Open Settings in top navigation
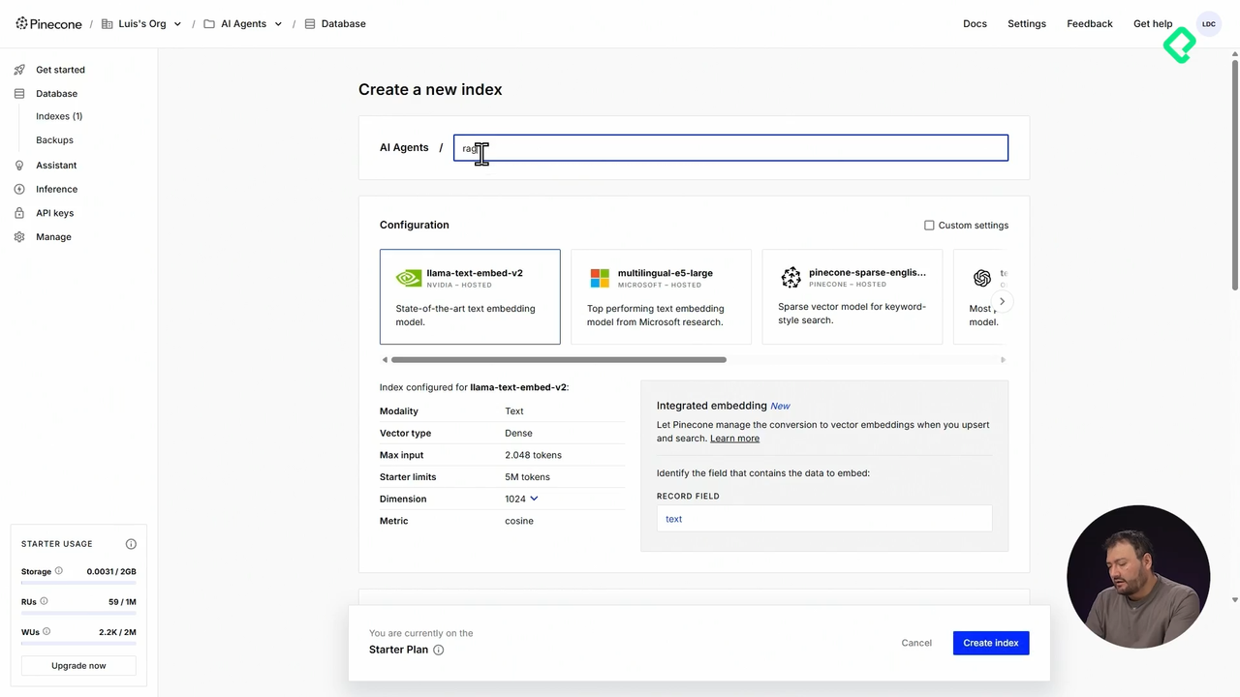 pyautogui.click(x=1027, y=24)
